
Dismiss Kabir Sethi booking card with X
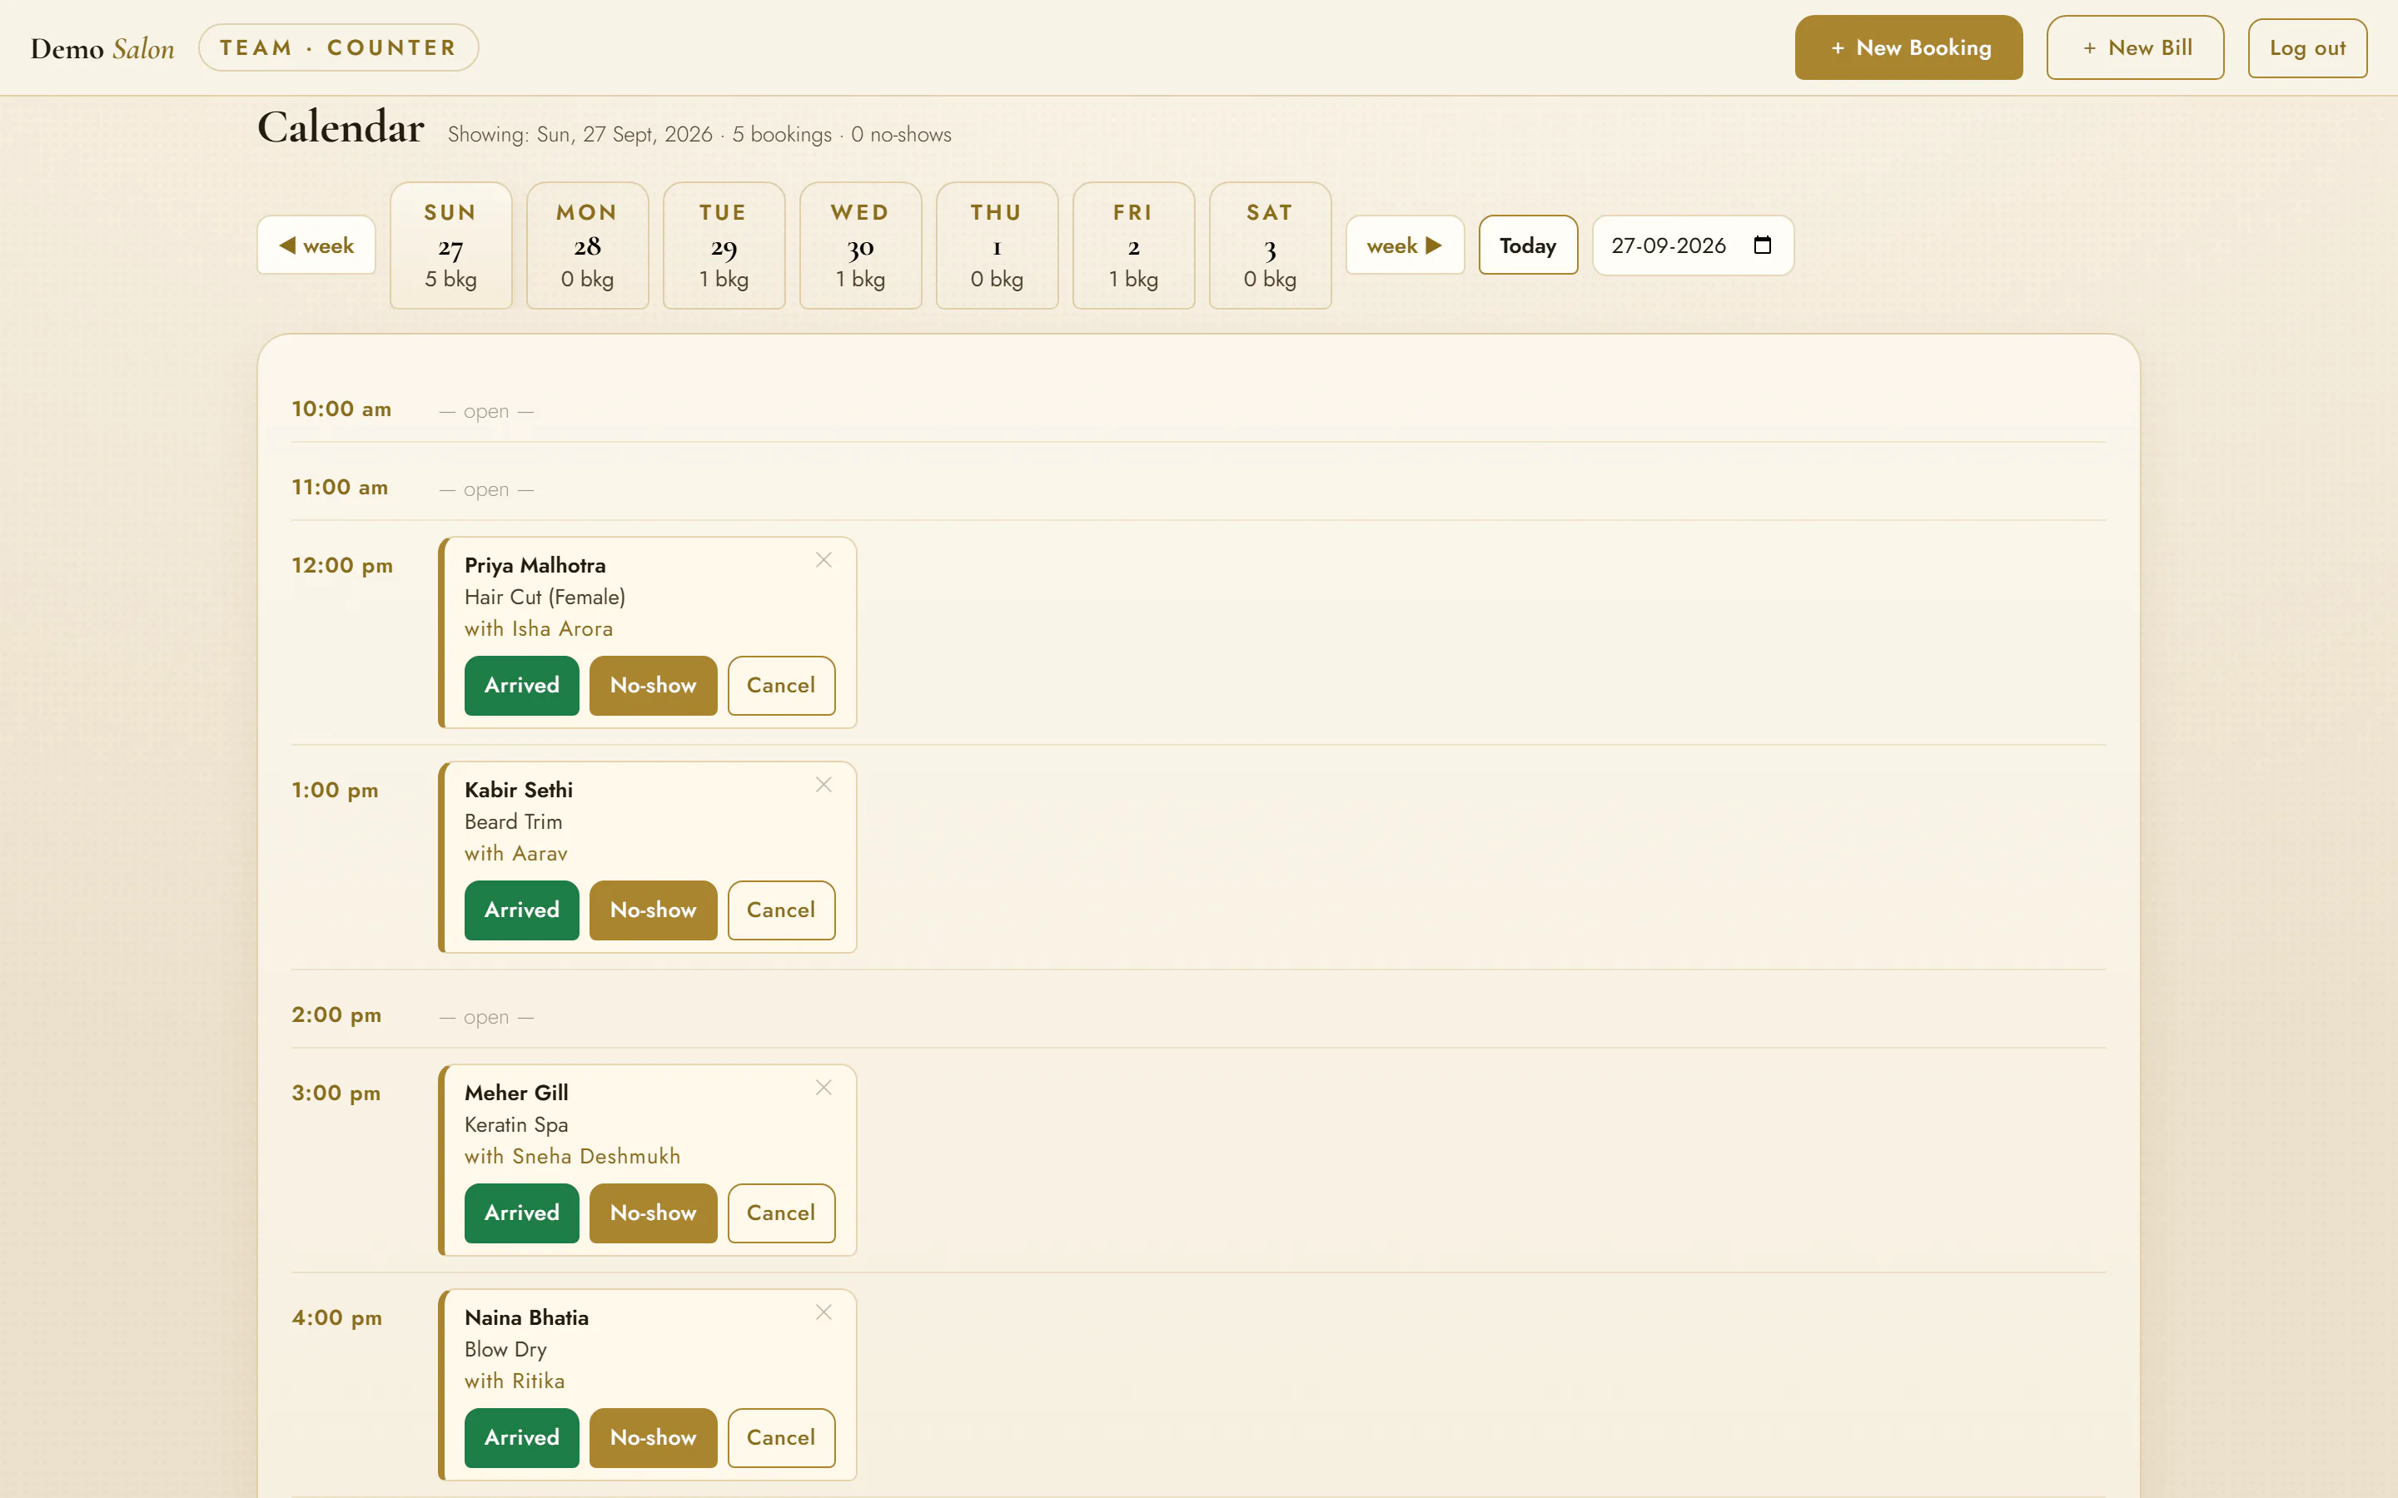click(x=823, y=785)
